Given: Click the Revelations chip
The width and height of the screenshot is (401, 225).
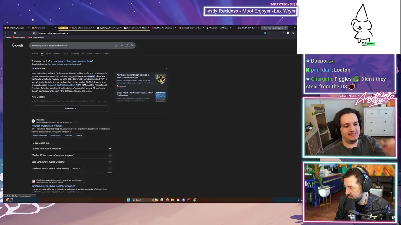Looking at the screenshot, I should click(x=68, y=135).
